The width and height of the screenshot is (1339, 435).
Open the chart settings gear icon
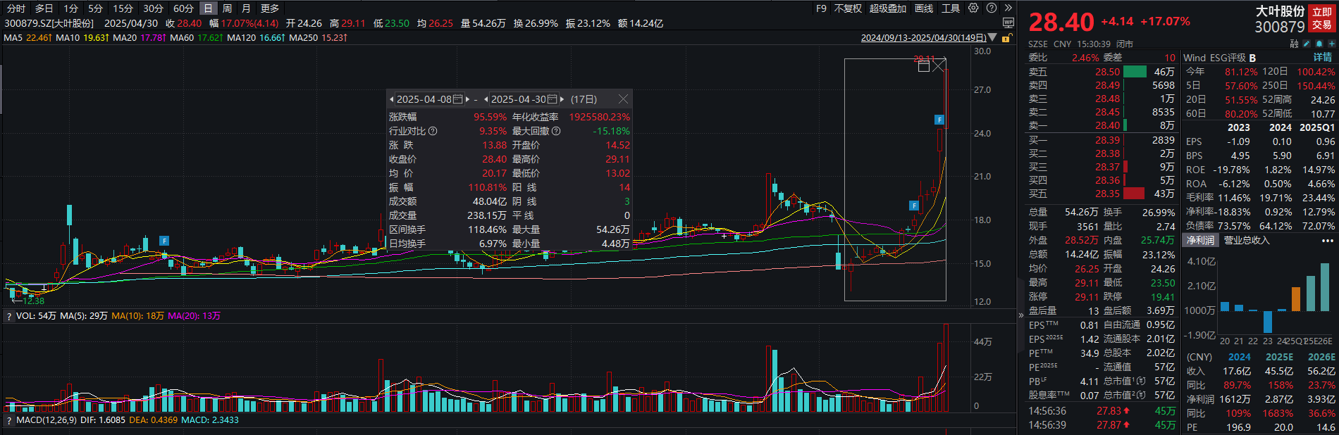pos(973,8)
